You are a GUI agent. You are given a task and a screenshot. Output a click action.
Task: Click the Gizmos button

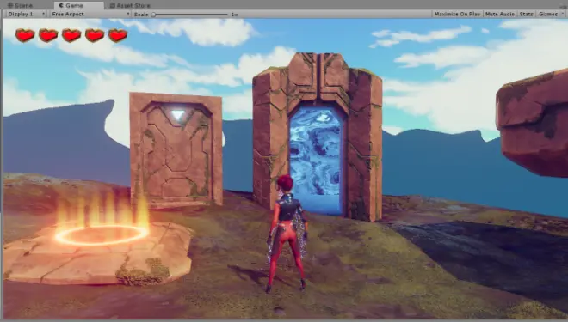(x=548, y=14)
